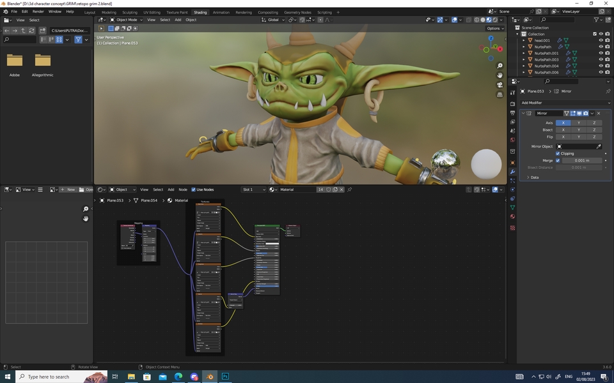Refresh the file browser list
Screen dimensions: 614x383
click(x=32, y=31)
